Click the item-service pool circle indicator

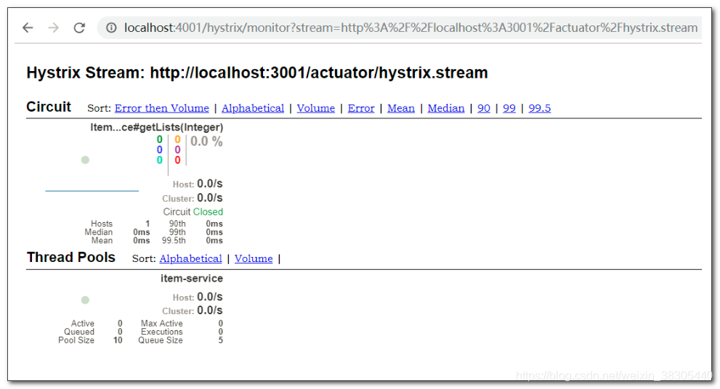point(85,300)
